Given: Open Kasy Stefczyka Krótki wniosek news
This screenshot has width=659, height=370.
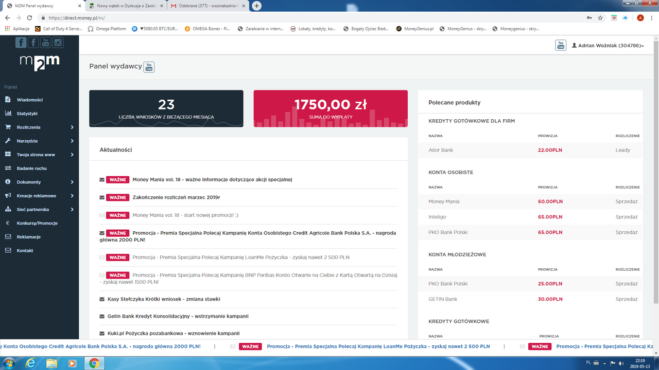Looking at the screenshot, I should pyautogui.click(x=164, y=299).
